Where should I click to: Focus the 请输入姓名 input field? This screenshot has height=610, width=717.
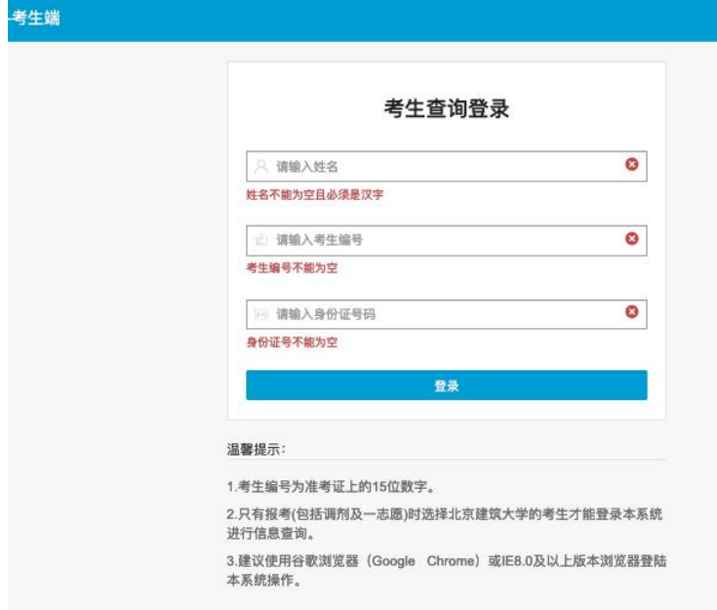(439, 166)
